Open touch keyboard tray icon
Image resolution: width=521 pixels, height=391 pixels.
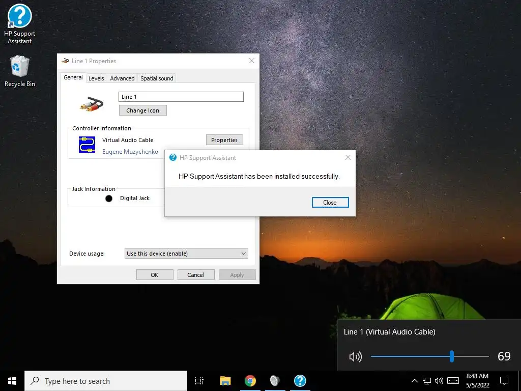[x=453, y=381]
